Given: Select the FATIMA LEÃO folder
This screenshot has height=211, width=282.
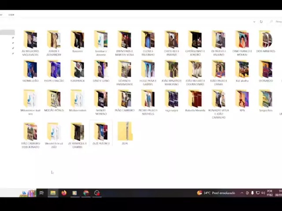Looking at the screenshot, I should point(30,70).
